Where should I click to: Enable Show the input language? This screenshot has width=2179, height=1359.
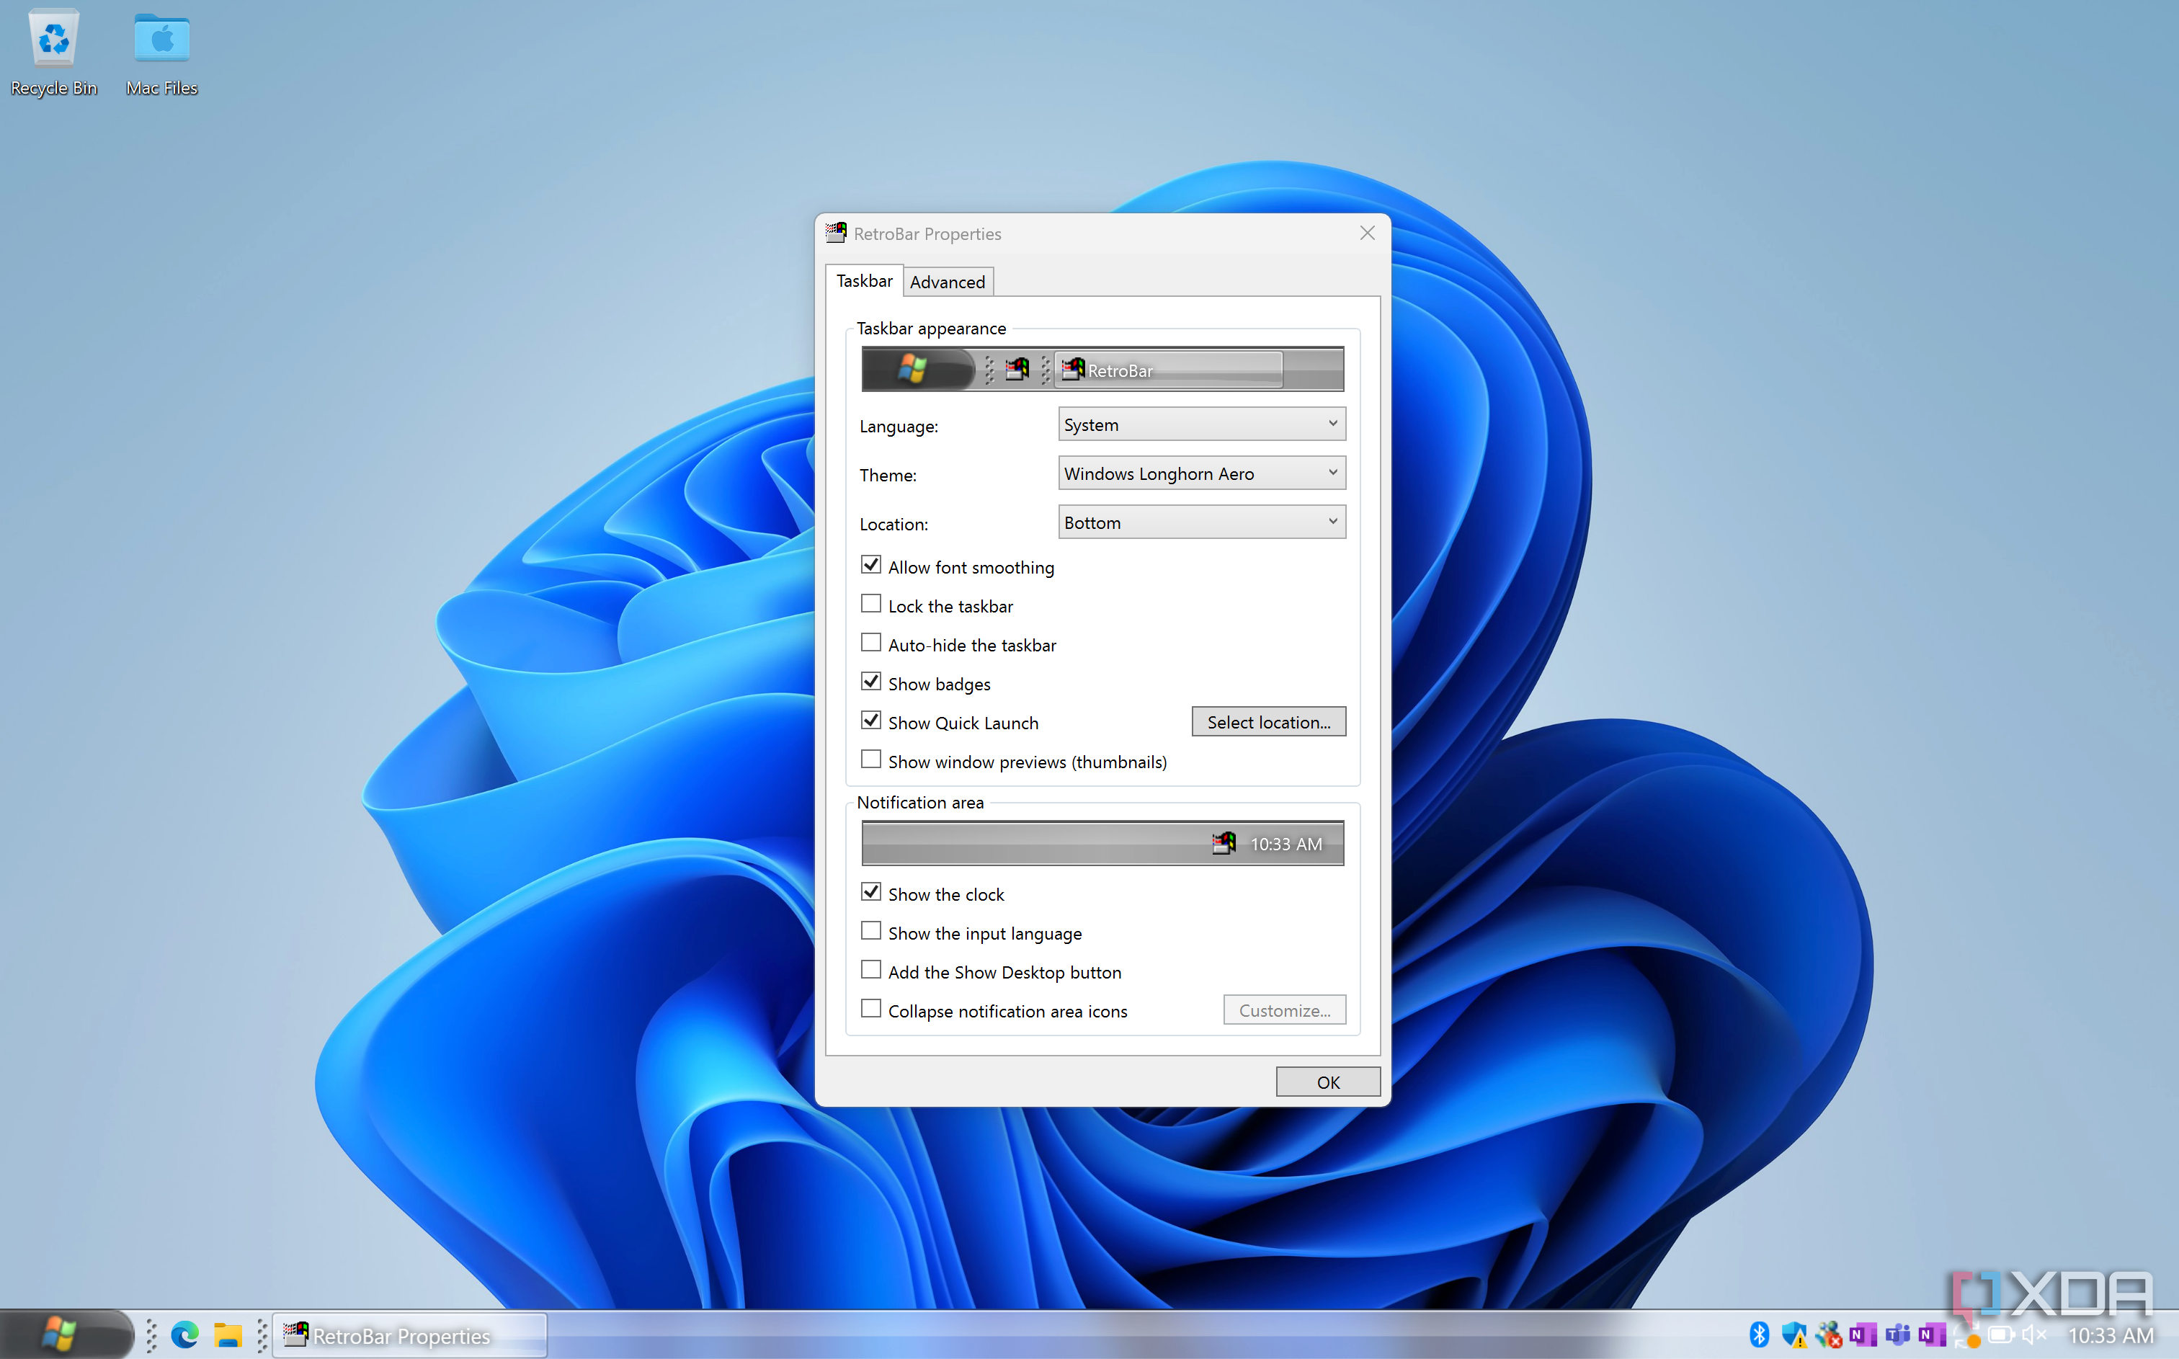pos(870,931)
